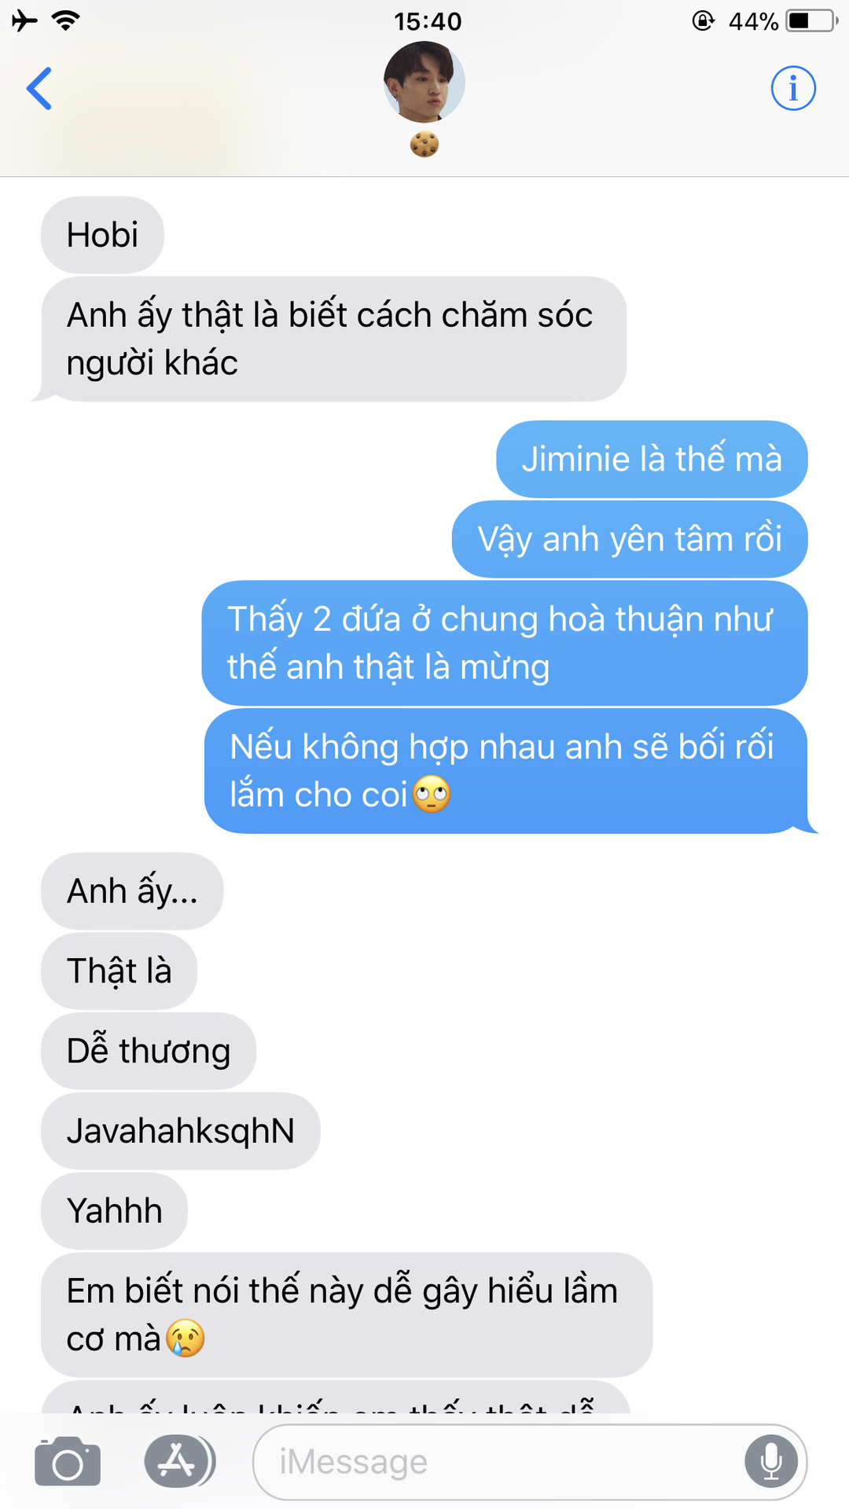
Task: Tap the "Yahhh" message bubble
Action: (115, 1211)
